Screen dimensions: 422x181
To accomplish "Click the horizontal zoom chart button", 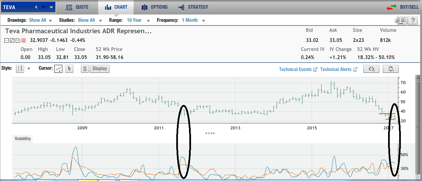I will [x=371, y=69].
